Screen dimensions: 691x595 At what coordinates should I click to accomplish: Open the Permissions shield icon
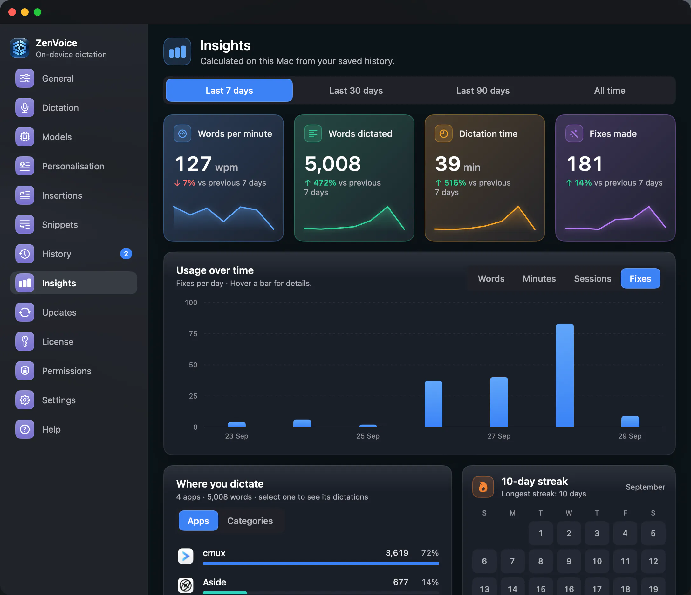click(x=25, y=371)
